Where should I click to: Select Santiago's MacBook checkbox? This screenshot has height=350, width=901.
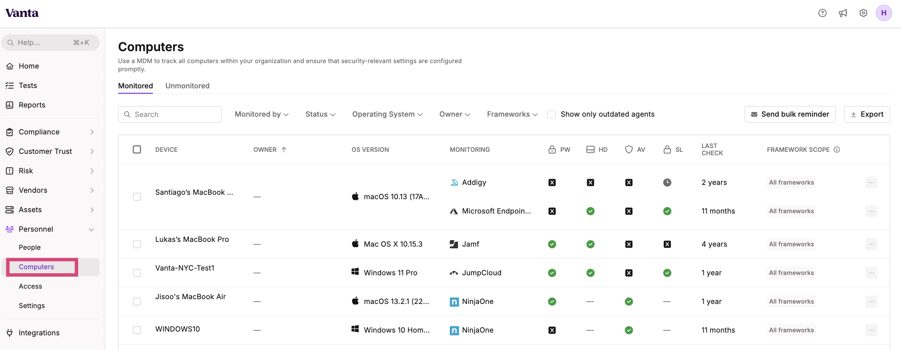tap(137, 197)
